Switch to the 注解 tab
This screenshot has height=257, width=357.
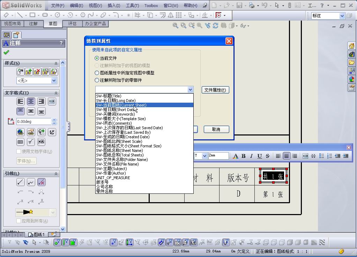33,24
